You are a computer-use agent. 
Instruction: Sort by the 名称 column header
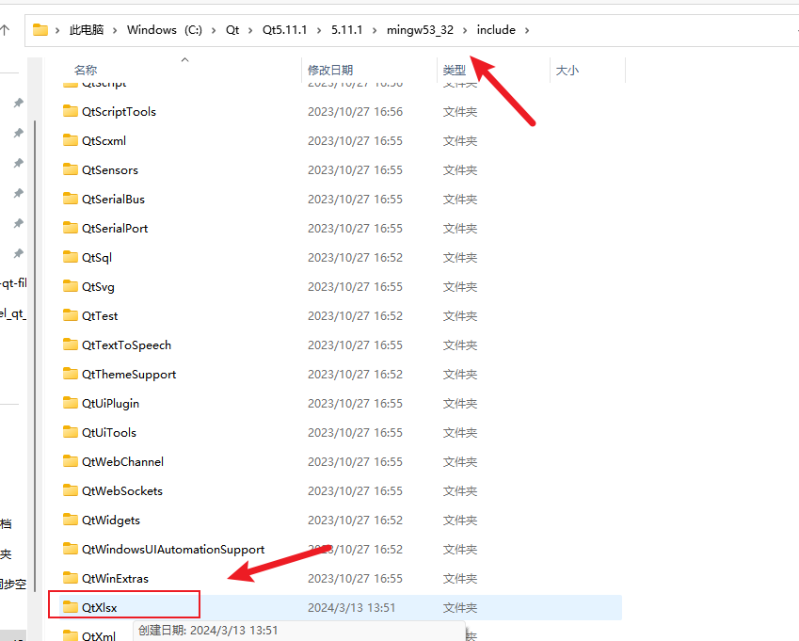coord(86,70)
